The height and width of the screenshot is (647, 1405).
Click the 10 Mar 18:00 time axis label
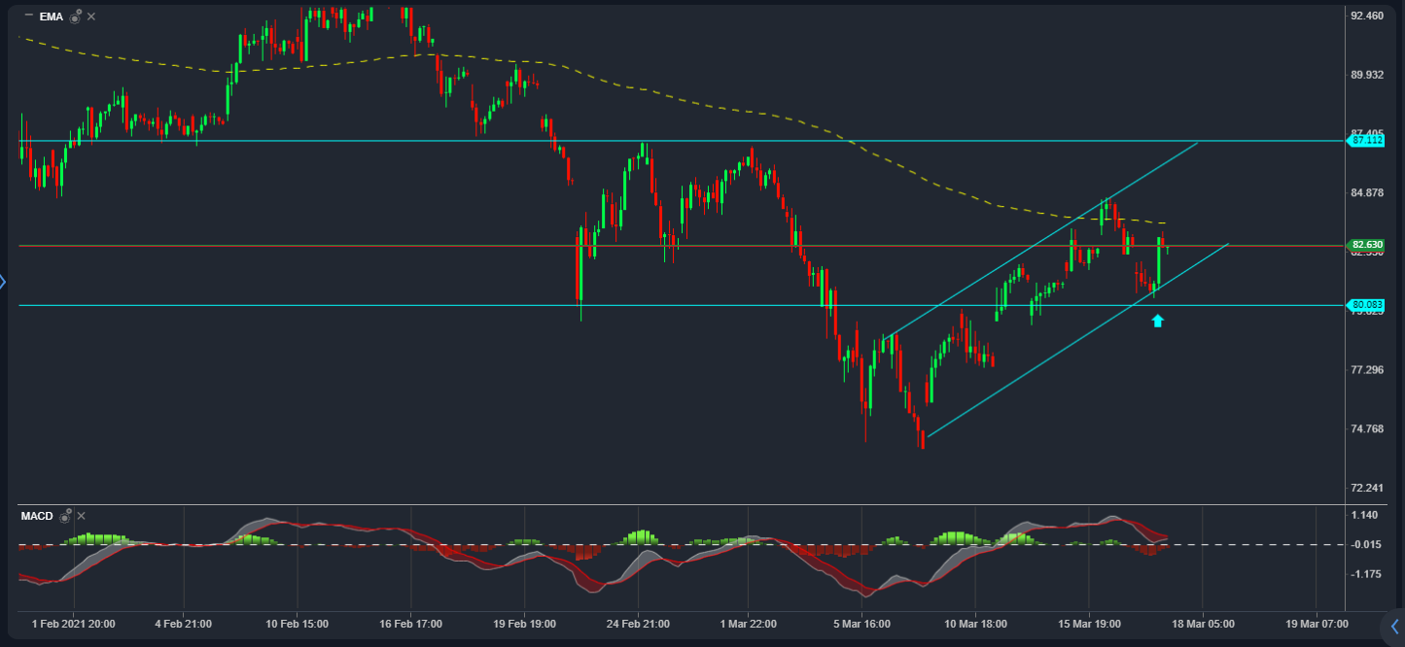pos(975,624)
